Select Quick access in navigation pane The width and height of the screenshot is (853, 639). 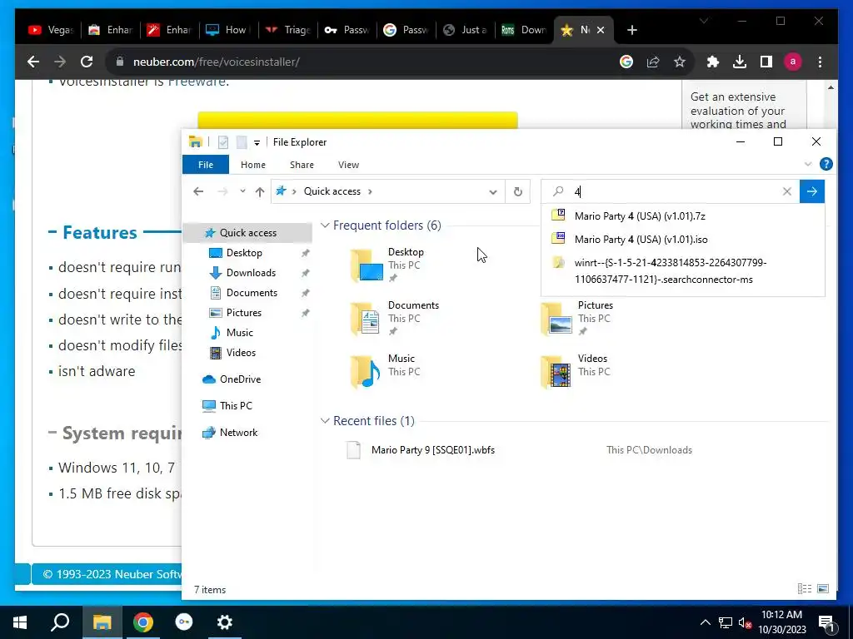(247, 233)
